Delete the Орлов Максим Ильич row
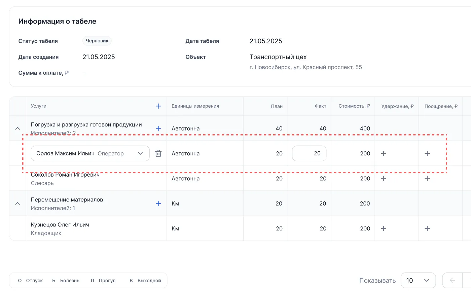This screenshot has height=296, width=471. pos(158,153)
